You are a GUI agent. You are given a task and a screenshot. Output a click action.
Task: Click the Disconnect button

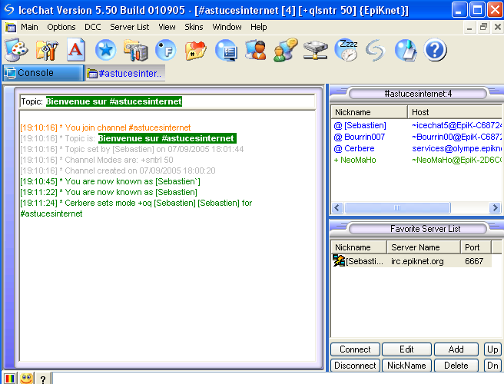tap(355, 366)
